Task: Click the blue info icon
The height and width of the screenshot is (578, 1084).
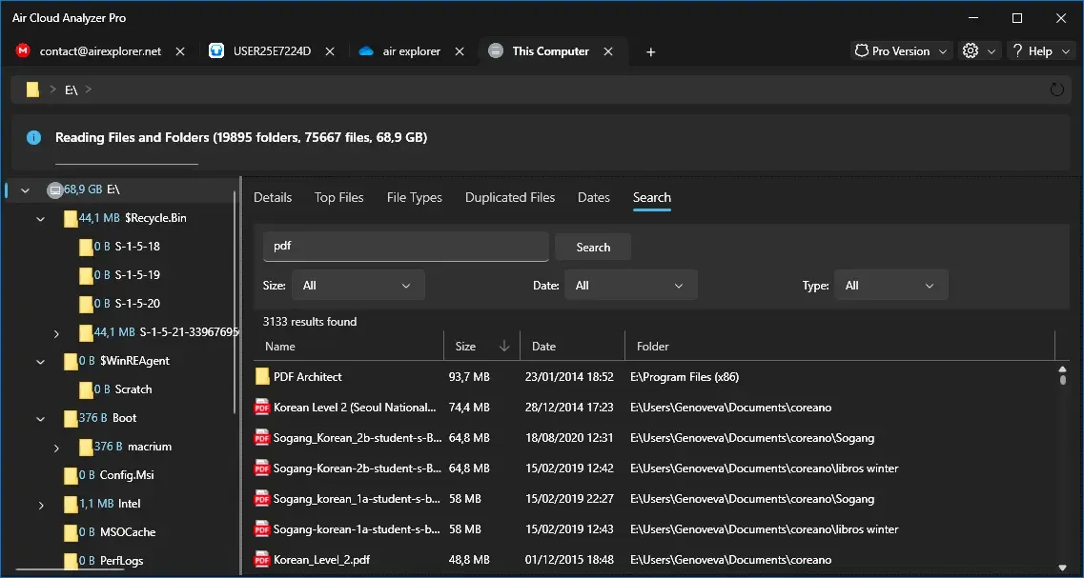Action: [33, 137]
